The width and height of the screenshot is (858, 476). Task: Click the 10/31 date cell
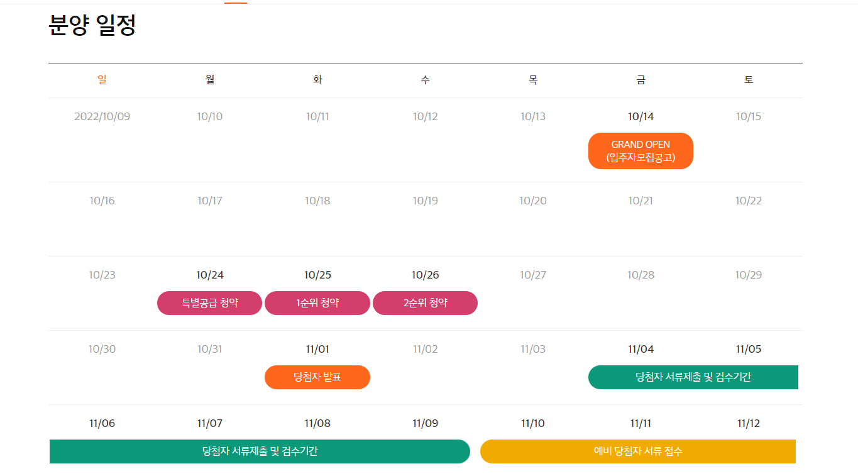click(209, 349)
